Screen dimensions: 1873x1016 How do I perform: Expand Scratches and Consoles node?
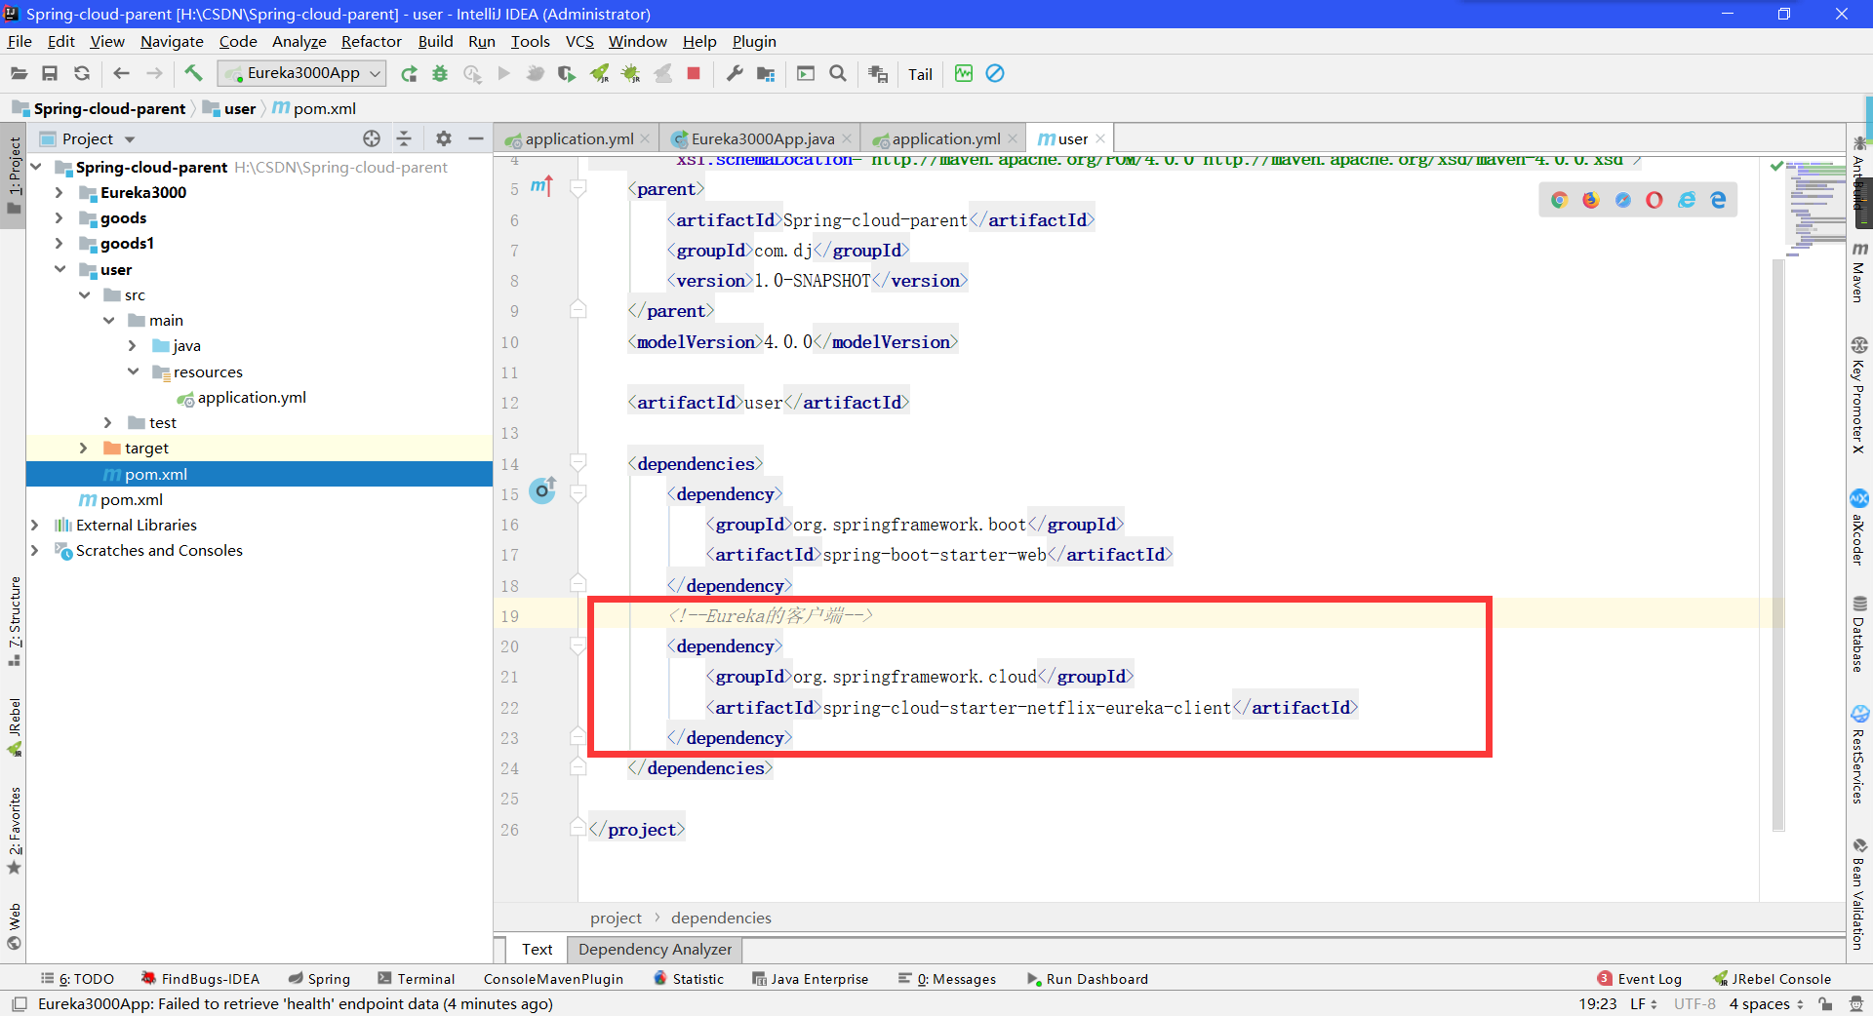[35, 551]
